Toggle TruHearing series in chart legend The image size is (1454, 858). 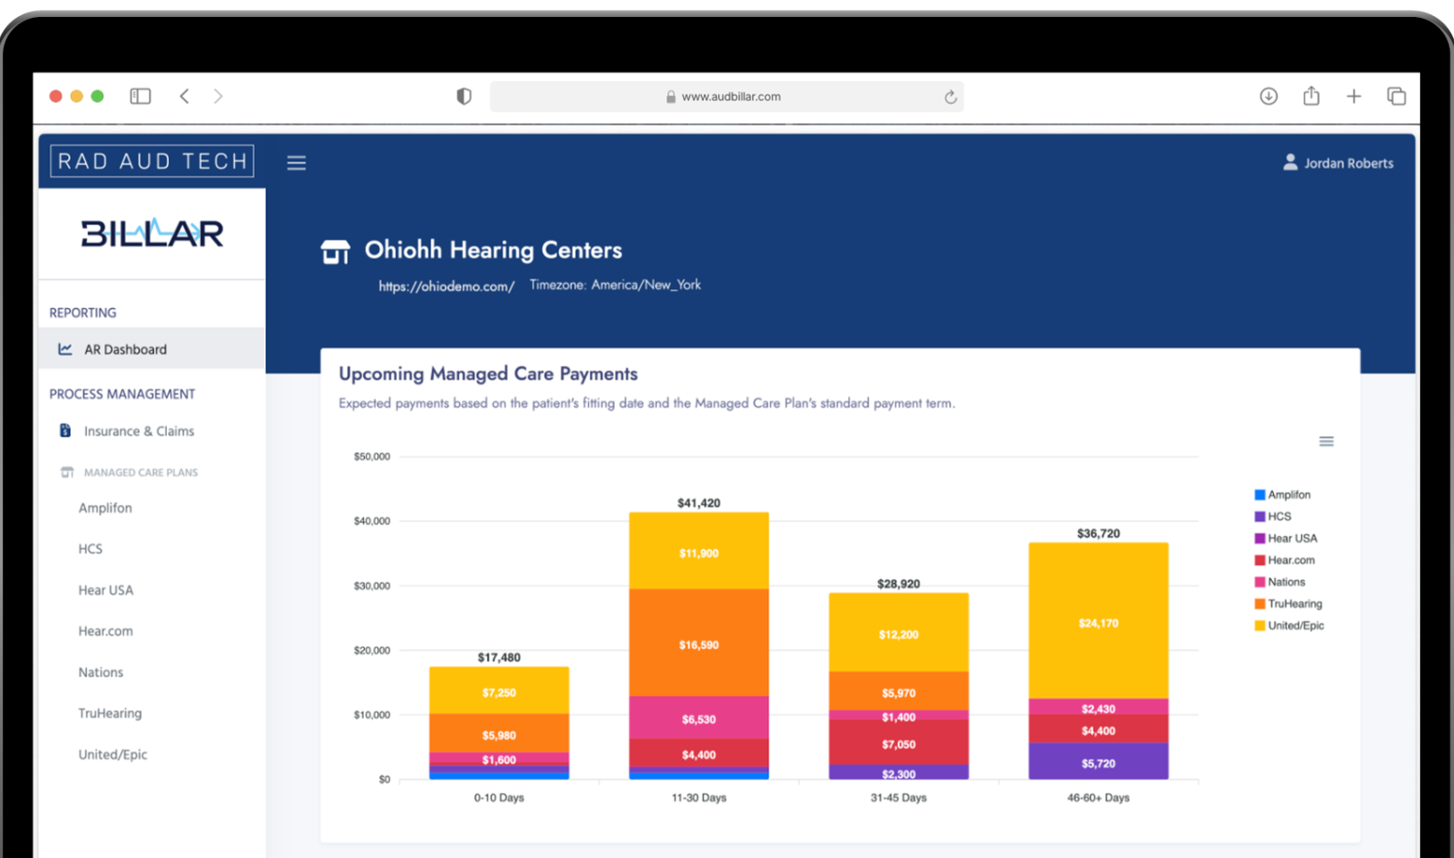(1294, 604)
